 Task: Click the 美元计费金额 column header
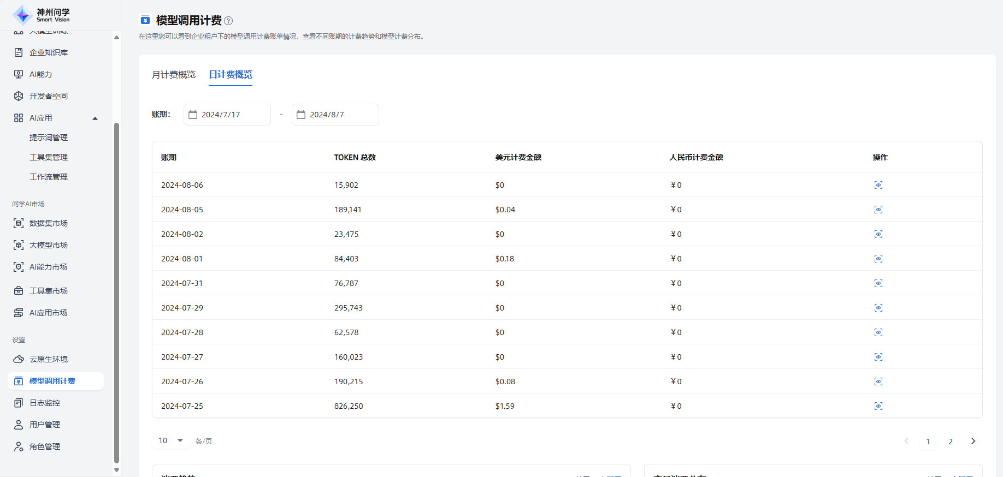(x=518, y=157)
